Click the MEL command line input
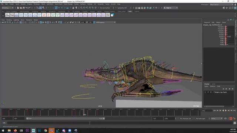This screenshot has height=133, width=237. 49,123
